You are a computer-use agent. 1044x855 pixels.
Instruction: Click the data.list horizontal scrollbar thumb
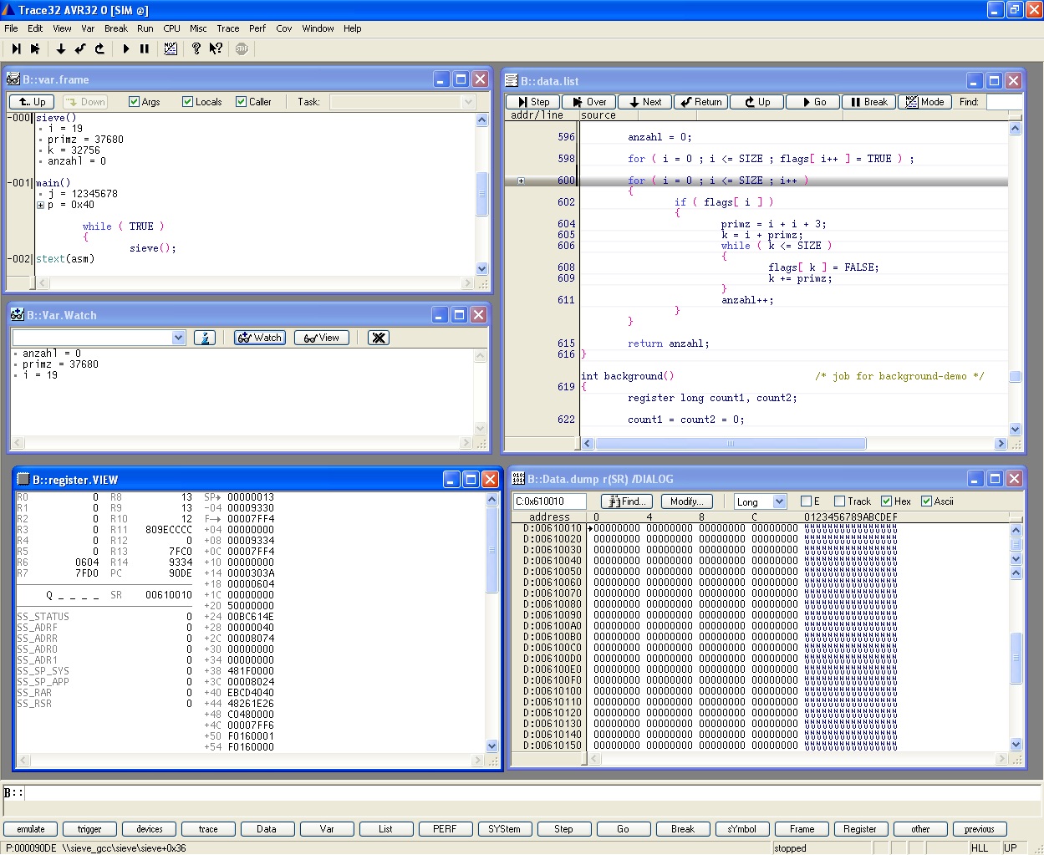tap(730, 444)
